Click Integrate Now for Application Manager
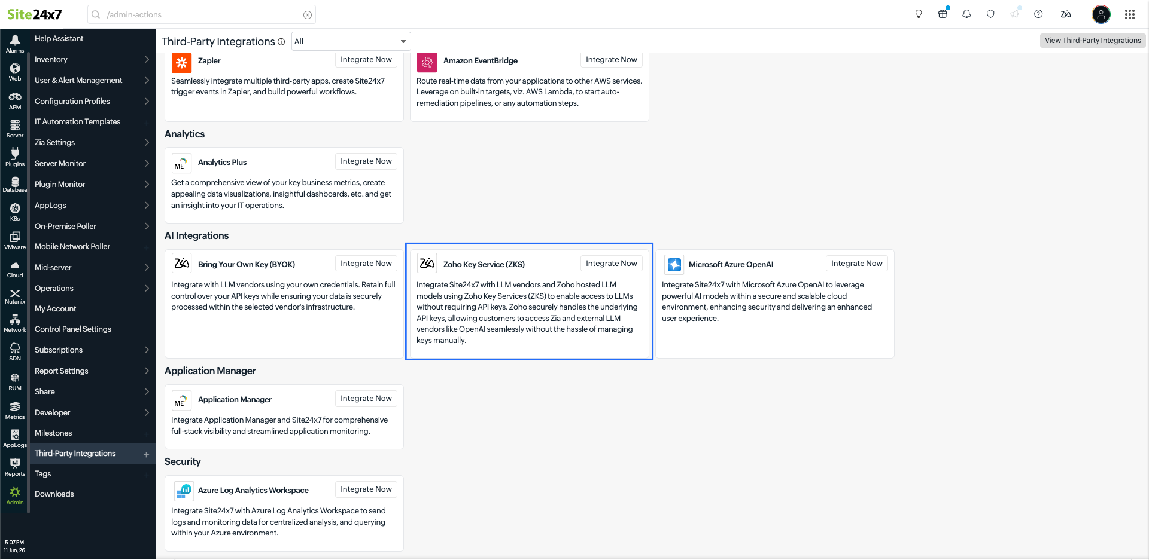Viewport: 1149px width, 560px height. coord(366,399)
